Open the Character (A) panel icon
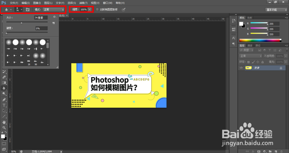 (x=234, y=38)
